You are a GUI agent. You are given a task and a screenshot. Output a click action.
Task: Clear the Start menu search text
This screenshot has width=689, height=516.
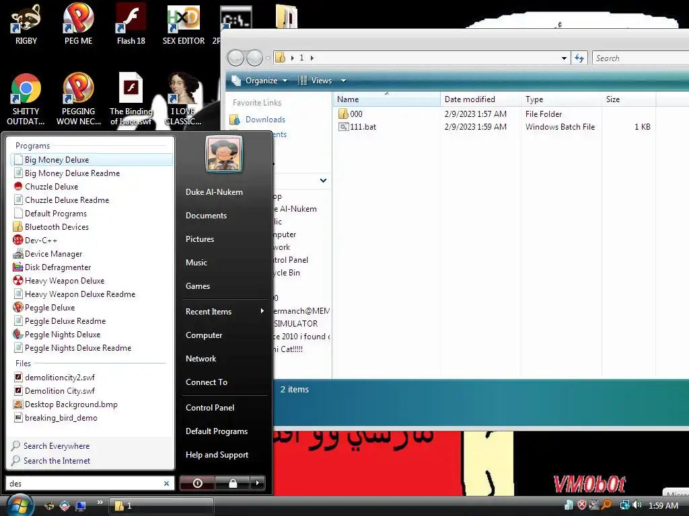click(x=167, y=483)
